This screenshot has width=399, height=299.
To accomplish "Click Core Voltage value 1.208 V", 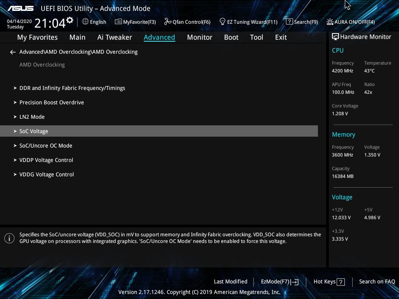I will [340, 114].
